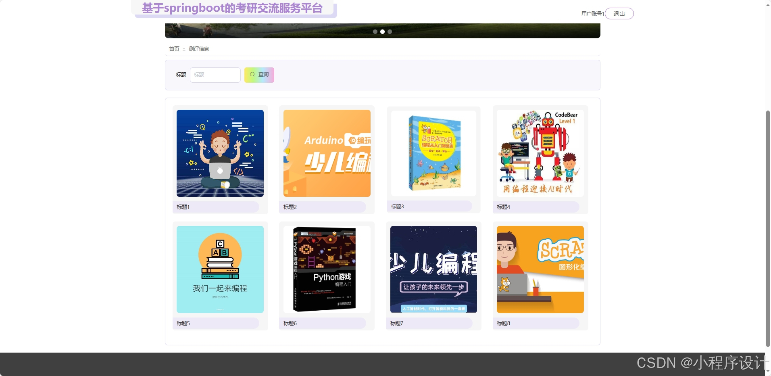The height and width of the screenshot is (376, 771).
Task: Click the 基于springboot的考研交流服务平台 site title
Action: point(232,8)
